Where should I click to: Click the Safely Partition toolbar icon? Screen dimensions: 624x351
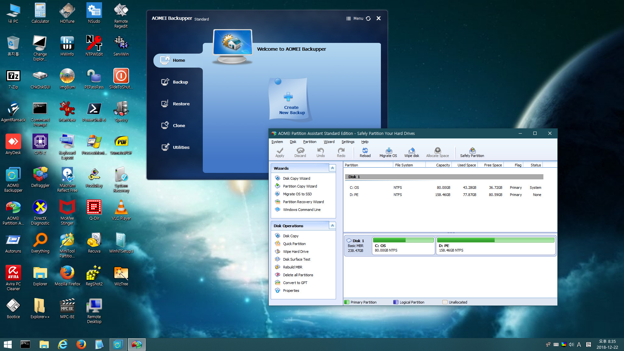click(x=472, y=152)
